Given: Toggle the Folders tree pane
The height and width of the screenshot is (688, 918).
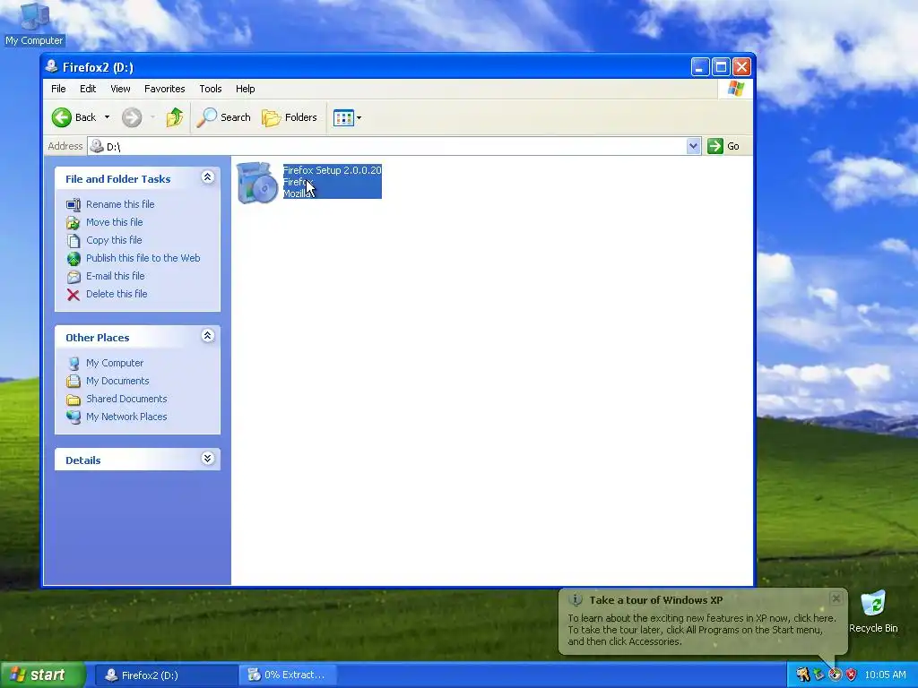Looking at the screenshot, I should click(x=290, y=117).
